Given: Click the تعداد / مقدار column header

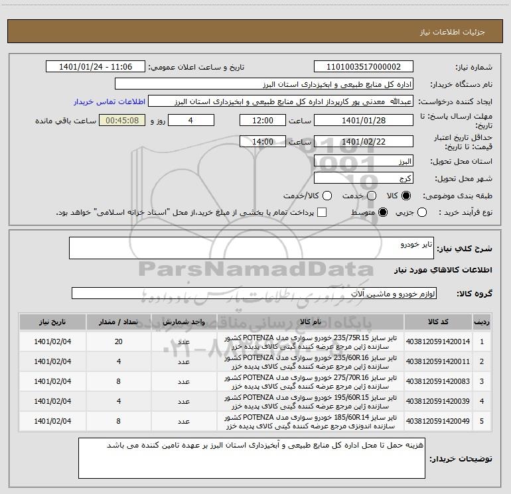Looking at the screenshot, I should coord(118,322).
